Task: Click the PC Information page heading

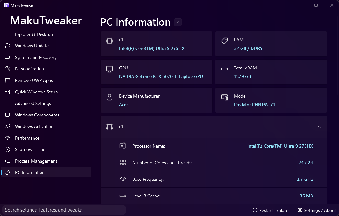Action: pos(136,22)
